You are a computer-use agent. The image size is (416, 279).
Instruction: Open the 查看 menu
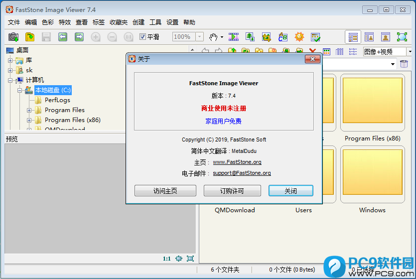[82, 22]
